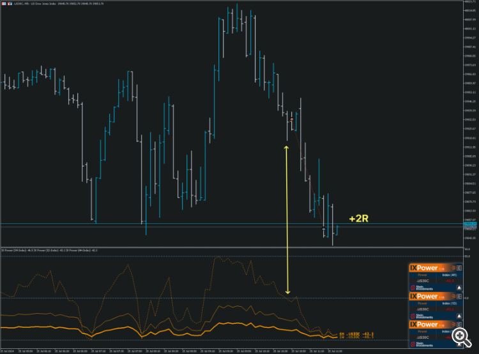Click the three-lines icon on Index (1D) IX Power header

453,297
